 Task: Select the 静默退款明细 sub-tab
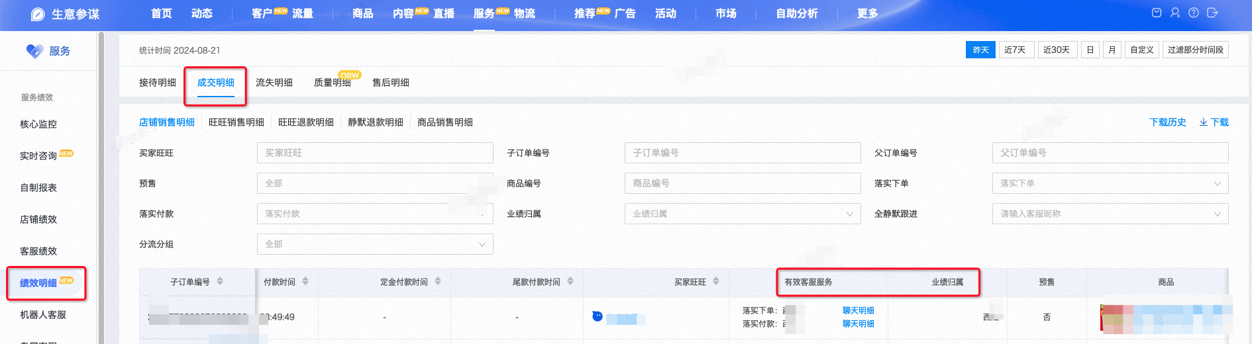376,122
